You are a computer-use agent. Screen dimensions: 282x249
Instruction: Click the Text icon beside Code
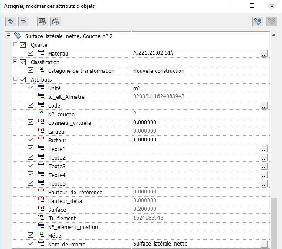(41, 105)
